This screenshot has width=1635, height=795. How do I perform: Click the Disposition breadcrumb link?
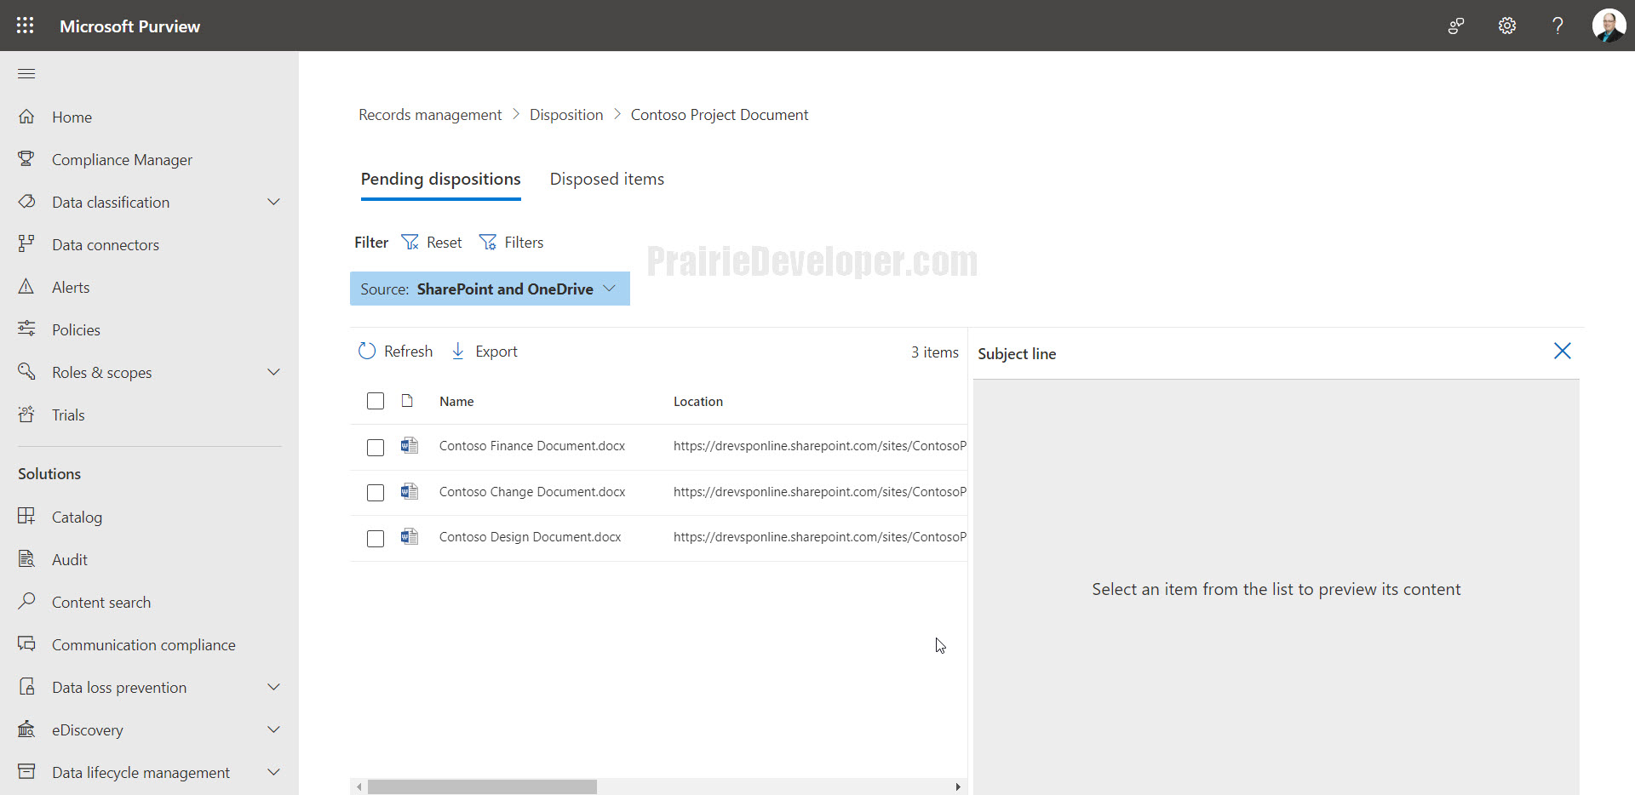[566, 114]
